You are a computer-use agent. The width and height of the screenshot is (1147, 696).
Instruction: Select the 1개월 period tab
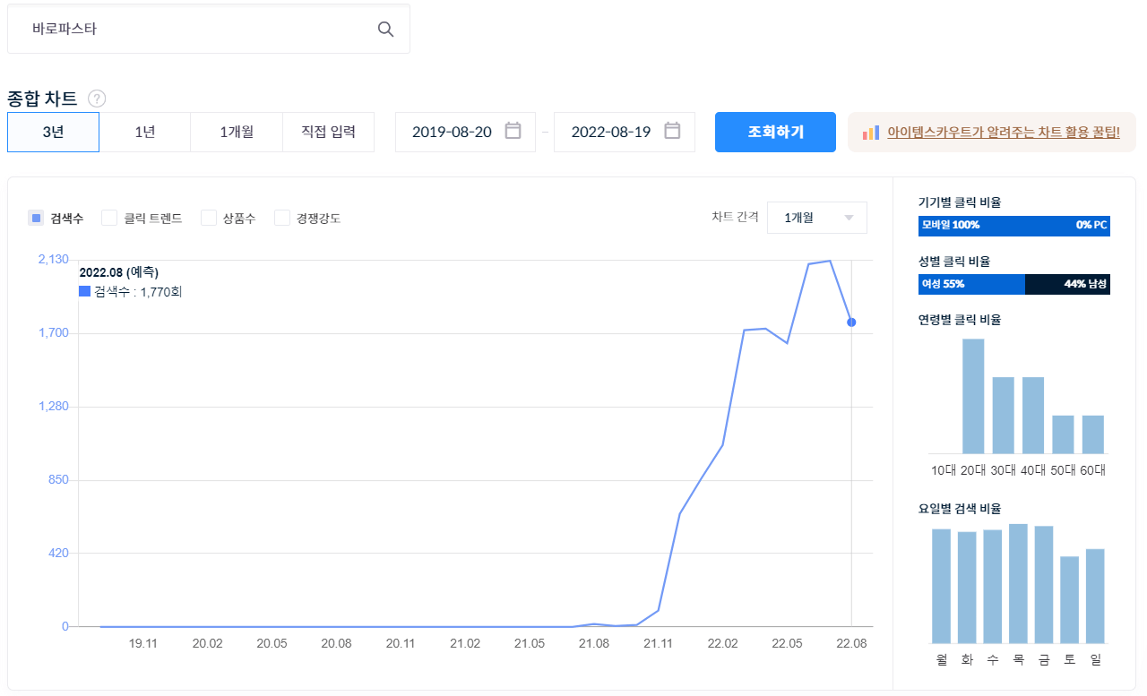pos(237,132)
